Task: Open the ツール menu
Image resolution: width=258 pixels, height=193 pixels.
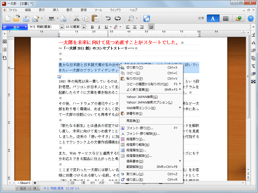Action: [x=98, y=10]
